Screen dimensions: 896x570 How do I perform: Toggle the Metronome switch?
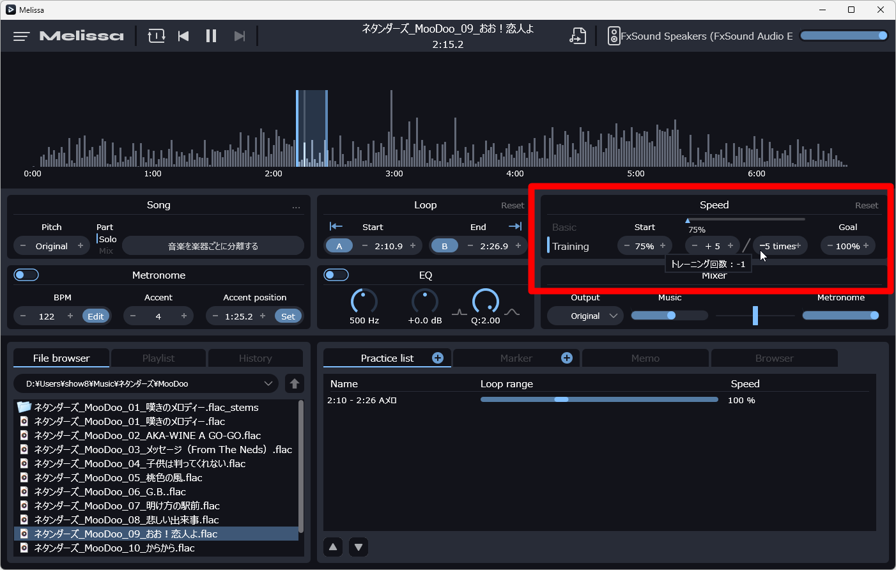pos(26,275)
